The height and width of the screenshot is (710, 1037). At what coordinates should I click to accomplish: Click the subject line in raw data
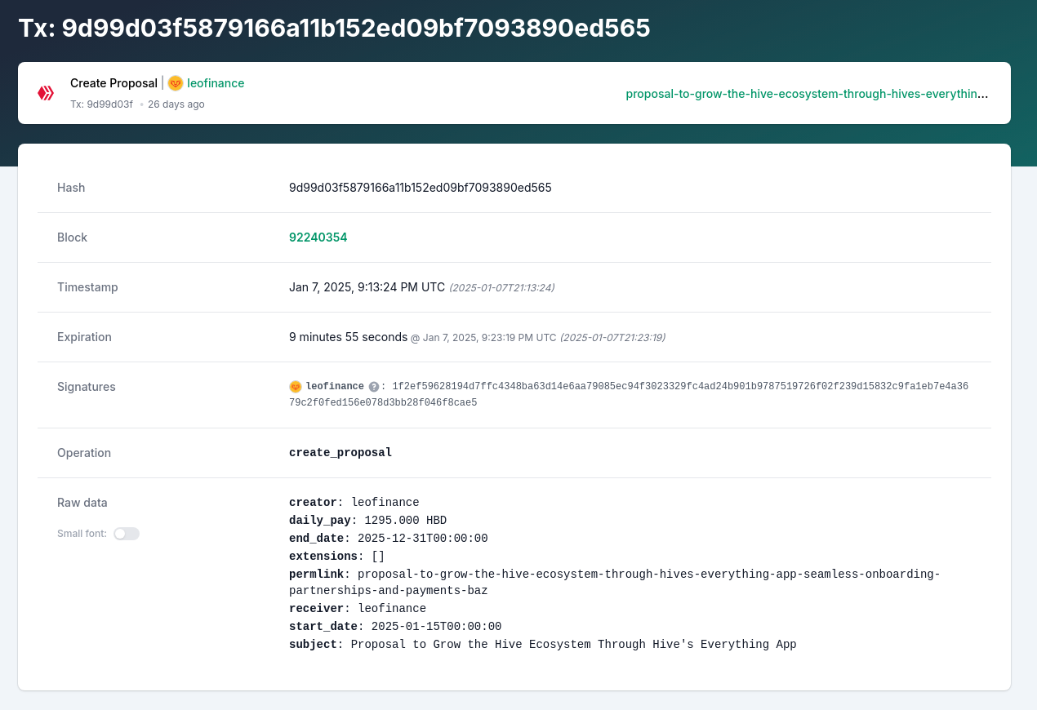pyautogui.click(x=543, y=645)
